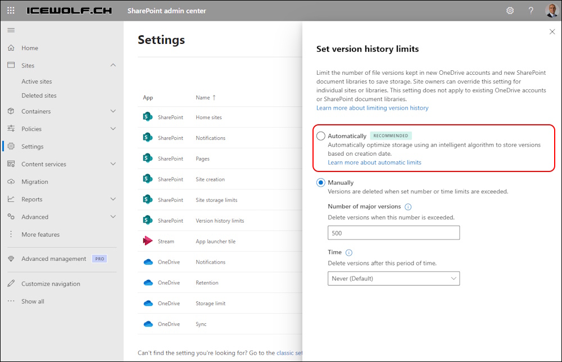Click the major versions number field
The height and width of the screenshot is (362, 562).
(x=393, y=233)
